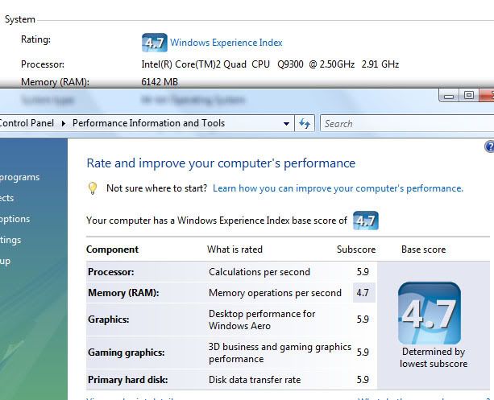
Task: Click the lightbulb tip icon
Action: point(93,188)
